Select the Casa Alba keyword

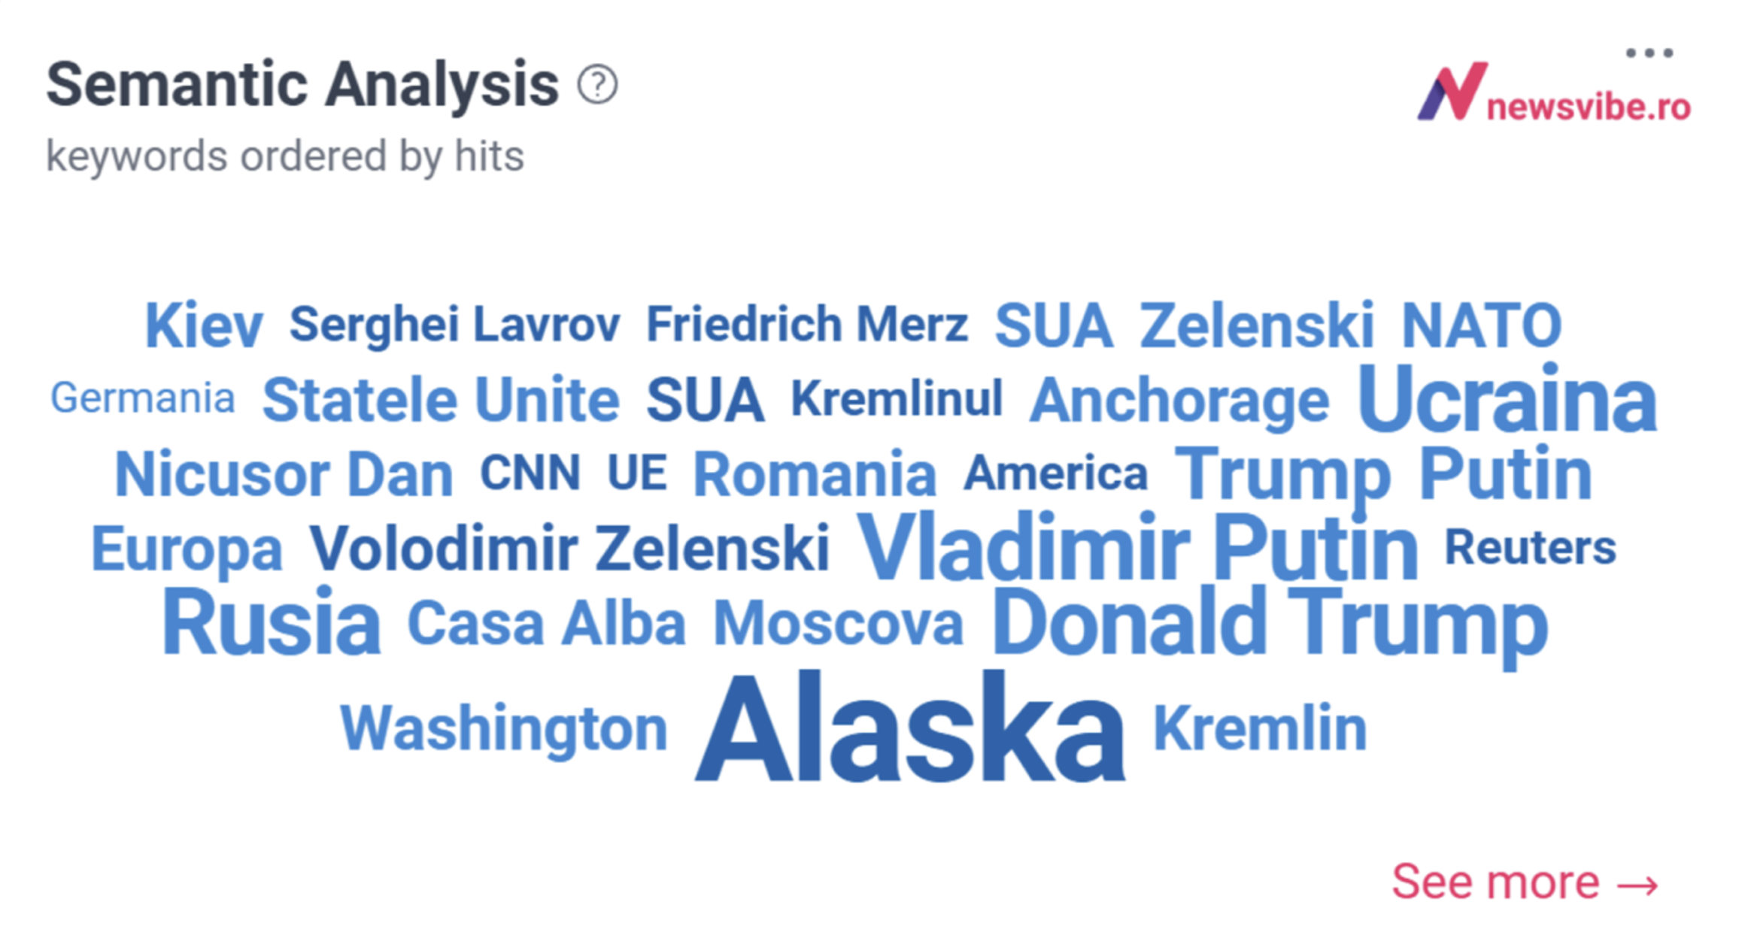547,623
